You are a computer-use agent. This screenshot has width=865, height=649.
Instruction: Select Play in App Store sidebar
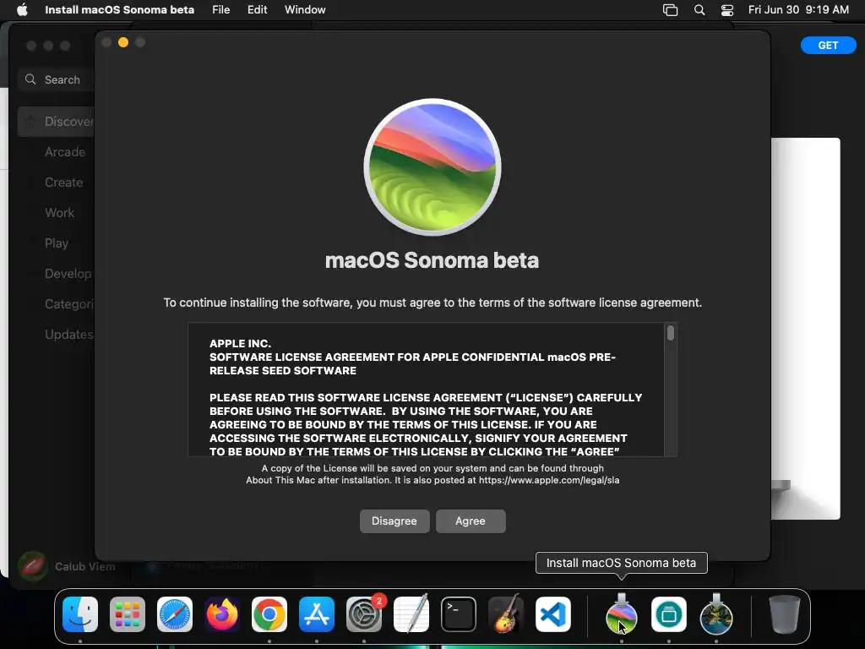tap(57, 243)
